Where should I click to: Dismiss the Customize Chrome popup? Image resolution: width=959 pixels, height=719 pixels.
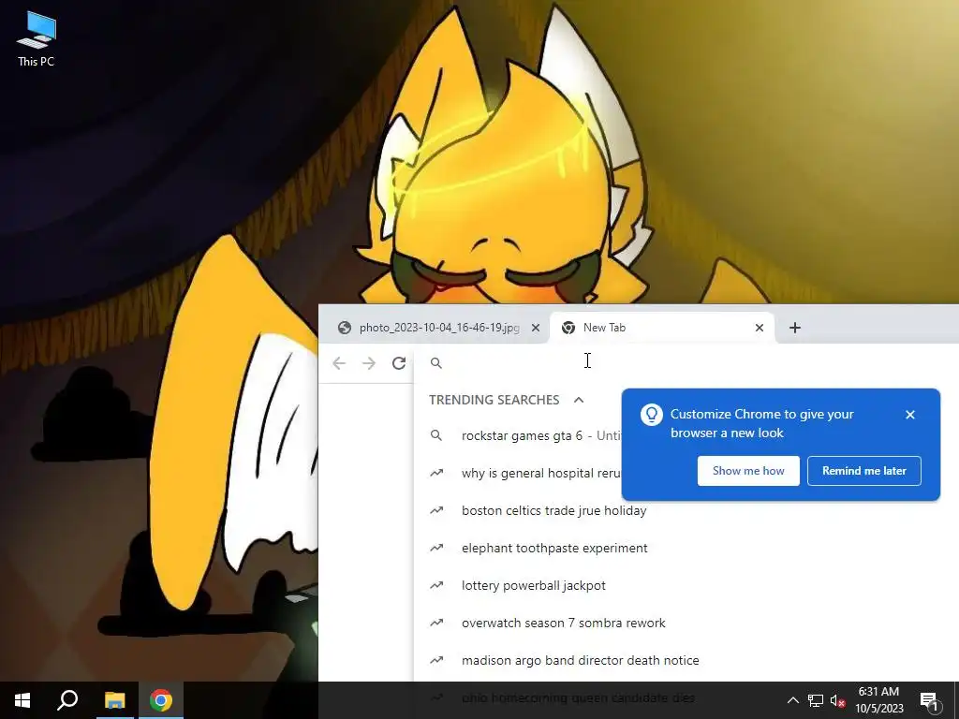coord(910,415)
